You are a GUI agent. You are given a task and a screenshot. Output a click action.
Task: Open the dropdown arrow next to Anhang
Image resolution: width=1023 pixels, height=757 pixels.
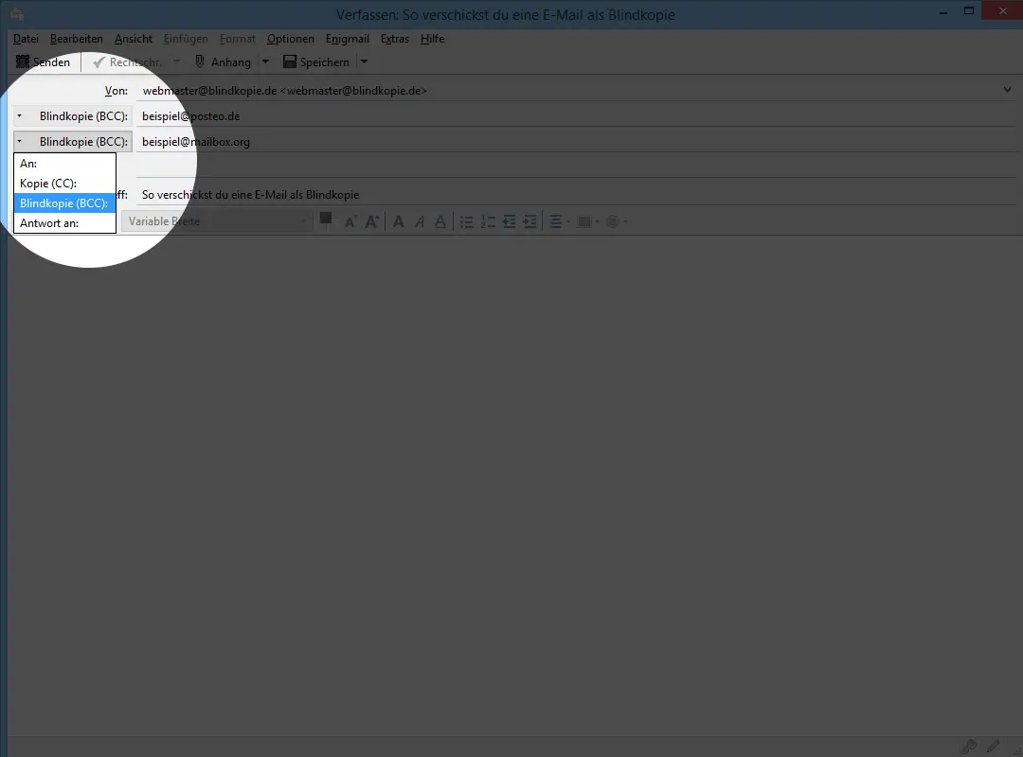[265, 62]
